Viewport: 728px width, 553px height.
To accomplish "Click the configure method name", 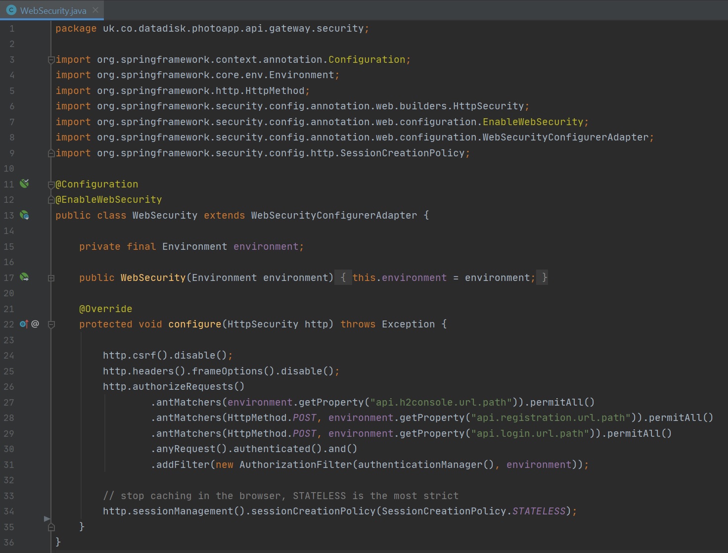I will (195, 324).
